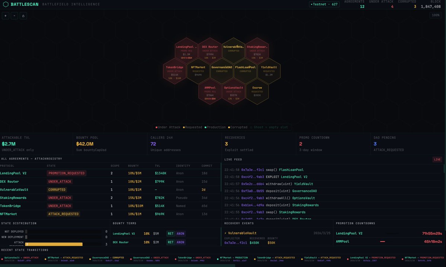Click the horizontal scrollbar under transitions
The image size is (446, 267).
coord(118,266)
